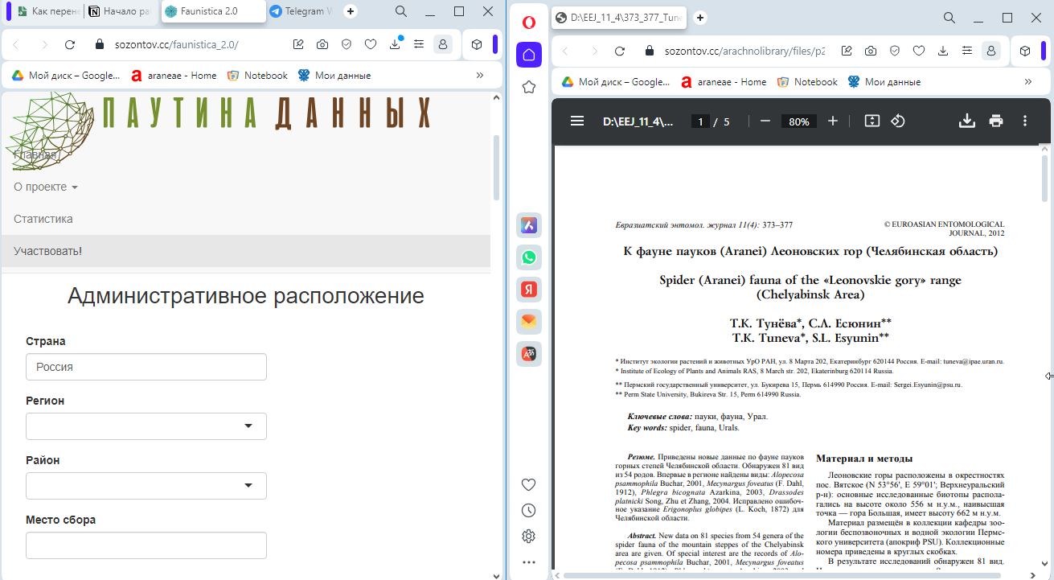Image resolution: width=1054 pixels, height=580 pixels.
Task: Expand the Район dropdown
Action: [x=146, y=485]
